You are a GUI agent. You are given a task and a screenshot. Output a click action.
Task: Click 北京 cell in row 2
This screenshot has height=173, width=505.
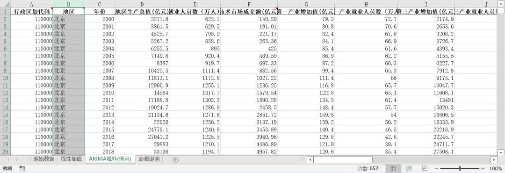coord(69,19)
